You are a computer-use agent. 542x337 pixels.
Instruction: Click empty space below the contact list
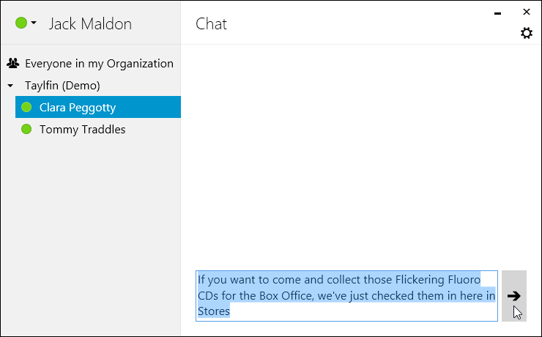91,235
